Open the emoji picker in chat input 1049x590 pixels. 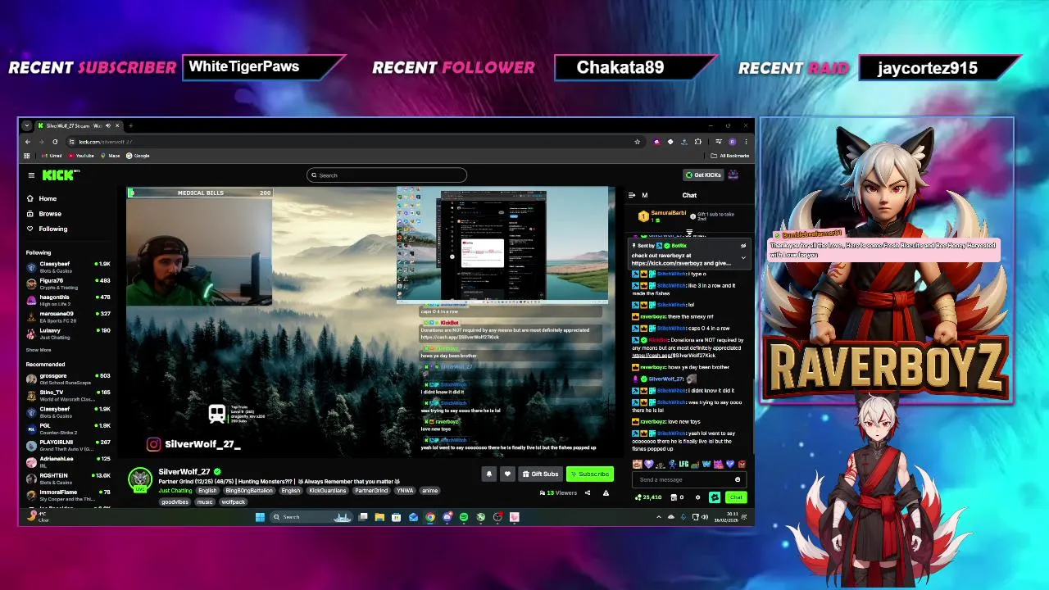(x=737, y=479)
